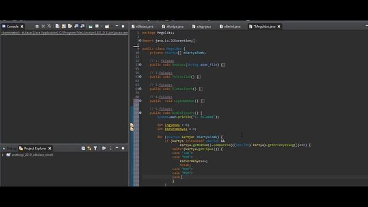Image resolution: width=368 pixels, height=207 pixels.
Task: Expand the folded import section
Action: (x=140, y=41)
